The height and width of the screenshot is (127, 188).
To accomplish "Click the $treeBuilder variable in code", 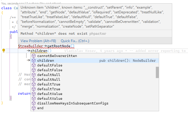I will click(x=30, y=46).
